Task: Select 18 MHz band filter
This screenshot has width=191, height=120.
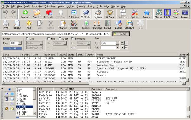Action: click(24, 109)
